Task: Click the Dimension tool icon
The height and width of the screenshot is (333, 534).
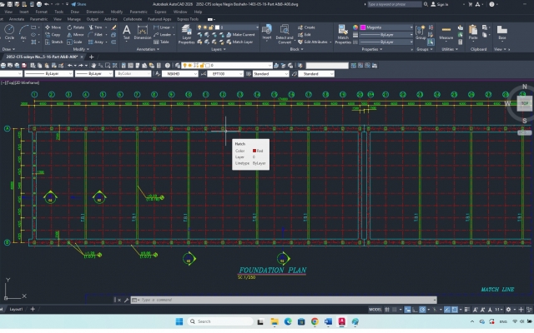Action: pyautogui.click(x=143, y=32)
